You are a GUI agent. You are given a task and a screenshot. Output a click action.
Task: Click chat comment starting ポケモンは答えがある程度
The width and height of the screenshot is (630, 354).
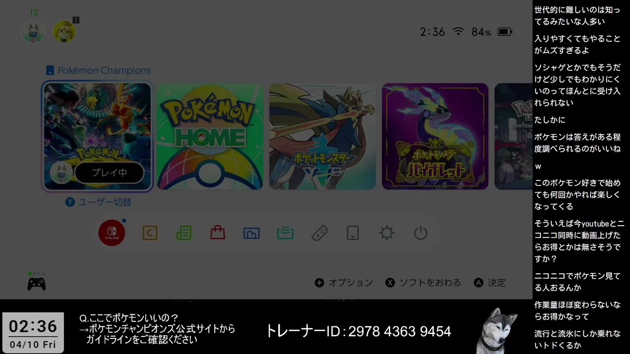(x=577, y=143)
